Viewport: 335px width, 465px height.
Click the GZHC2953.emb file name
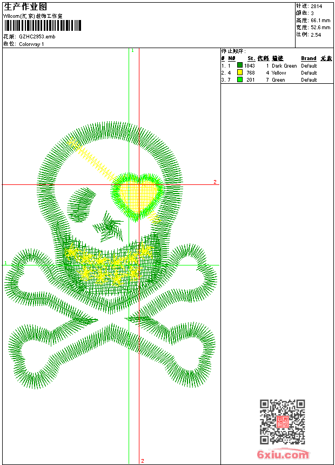click(x=37, y=37)
